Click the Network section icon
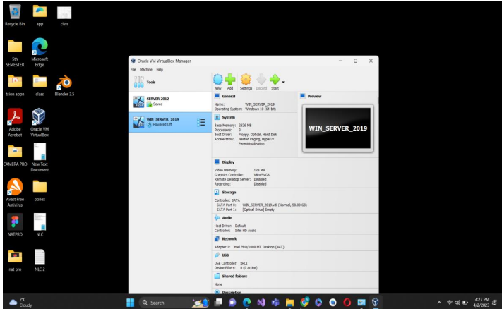The width and height of the screenshot is (502, 309). 217,238
